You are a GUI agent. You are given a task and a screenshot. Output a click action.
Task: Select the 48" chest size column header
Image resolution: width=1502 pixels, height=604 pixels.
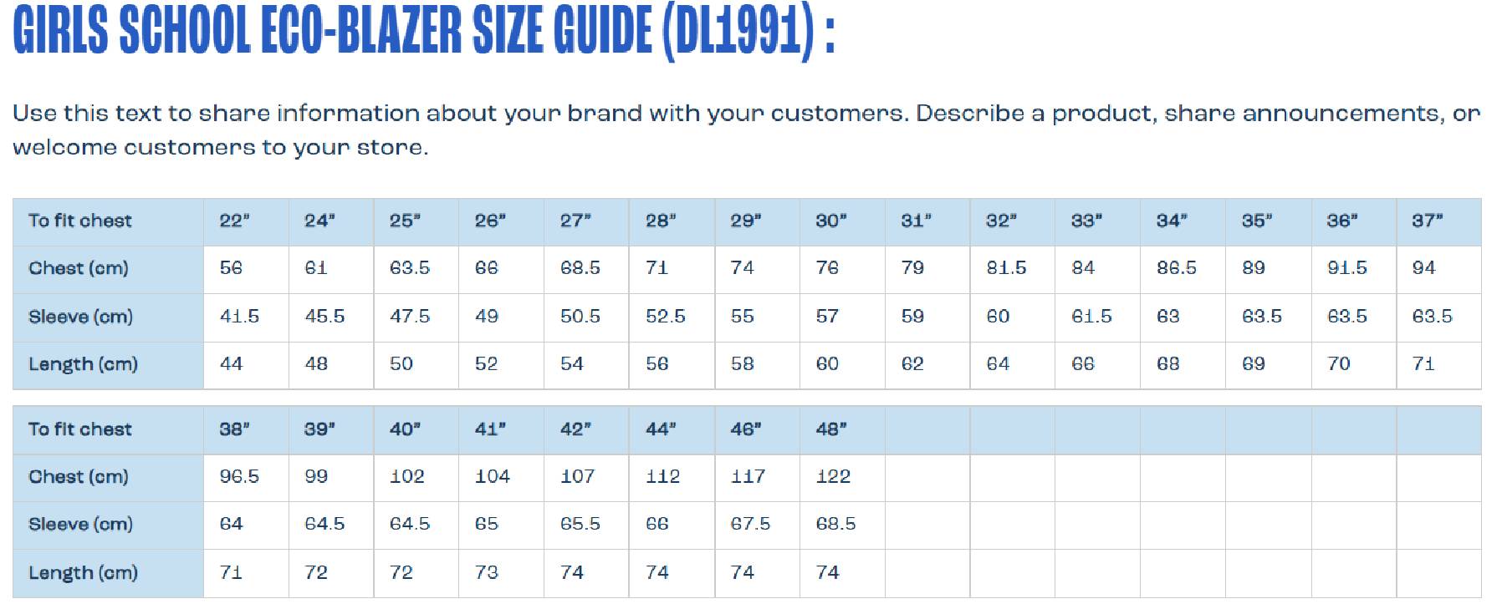831,429
